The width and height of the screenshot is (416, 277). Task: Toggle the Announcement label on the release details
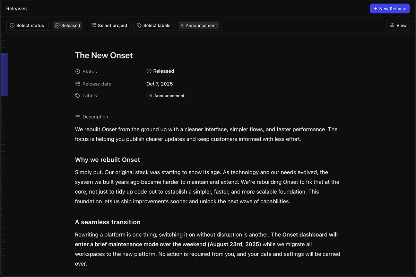coord(167,96)
